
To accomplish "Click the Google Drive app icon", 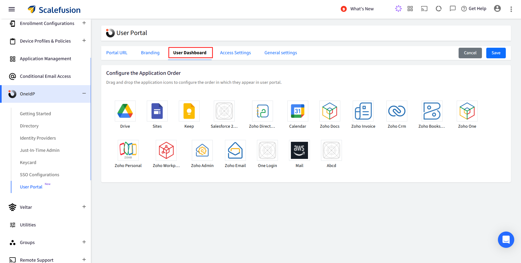I will 125,111.
